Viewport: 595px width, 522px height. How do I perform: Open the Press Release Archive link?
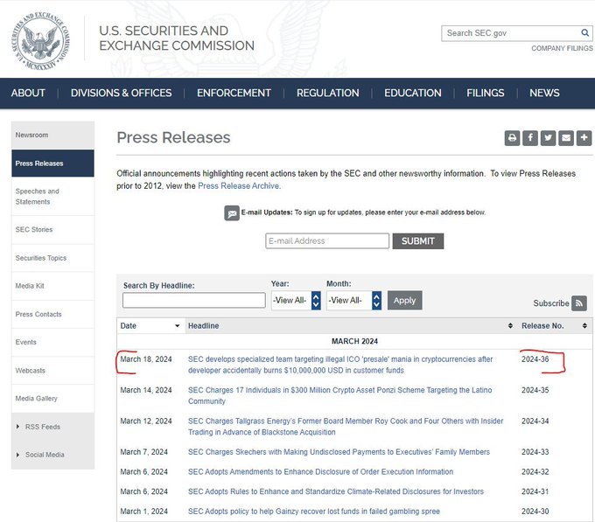coord(239,185)
